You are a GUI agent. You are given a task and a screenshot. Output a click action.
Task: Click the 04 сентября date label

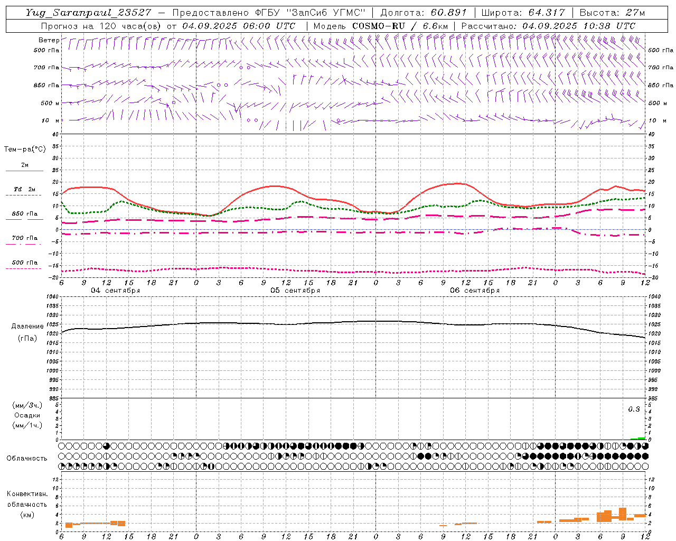tap(115, 291)
